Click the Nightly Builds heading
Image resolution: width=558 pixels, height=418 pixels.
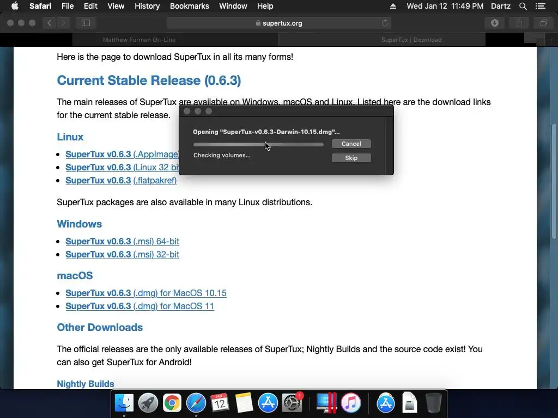click(86, 384)
